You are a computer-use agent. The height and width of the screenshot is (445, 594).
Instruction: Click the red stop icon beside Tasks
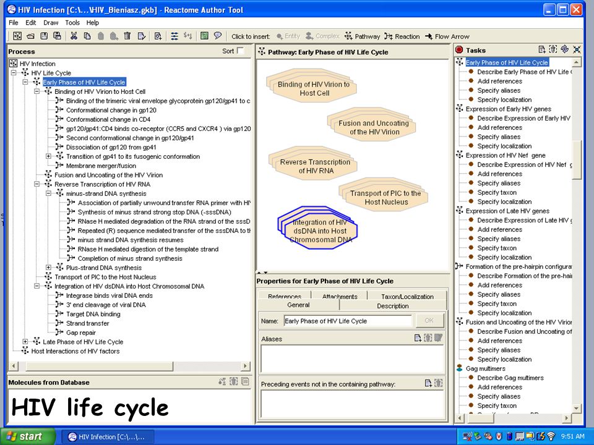point(459,49)
